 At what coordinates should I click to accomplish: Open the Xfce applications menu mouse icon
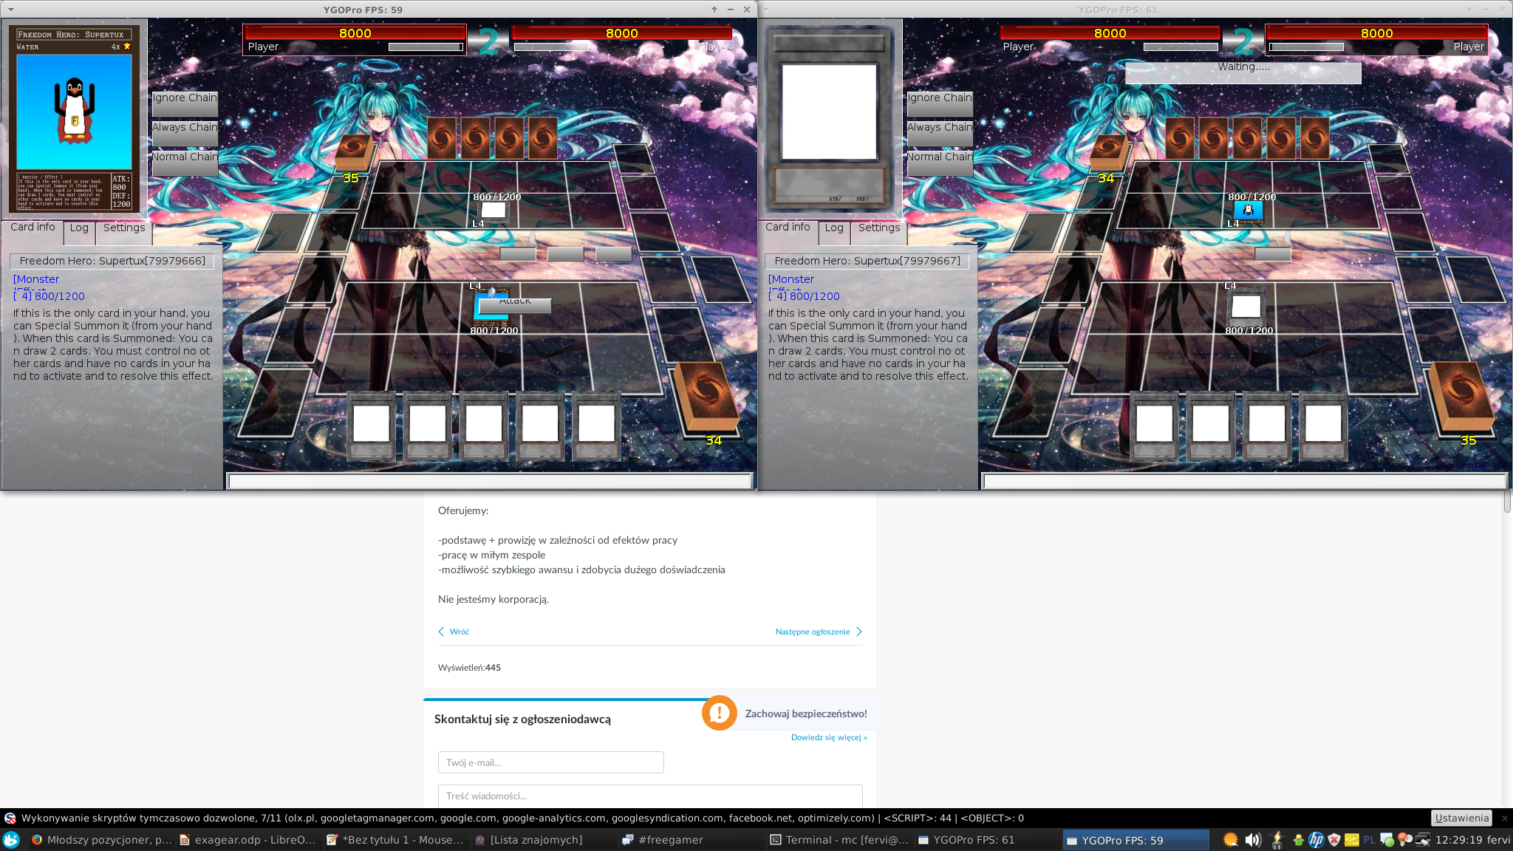[11, 840]
